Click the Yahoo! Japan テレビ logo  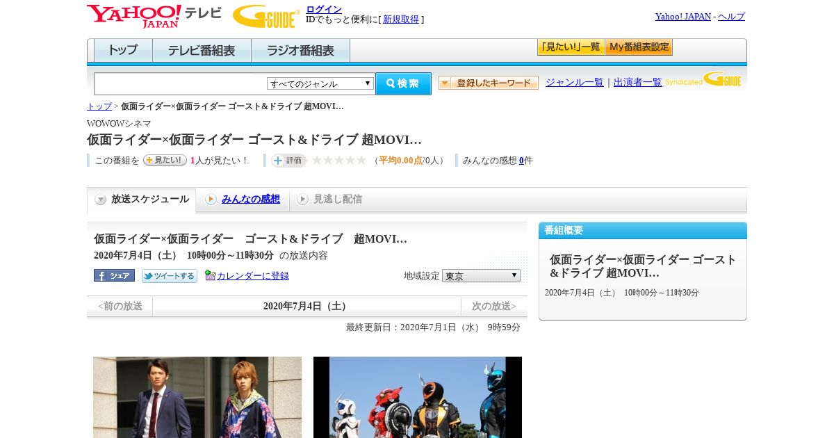pos(154,16)
